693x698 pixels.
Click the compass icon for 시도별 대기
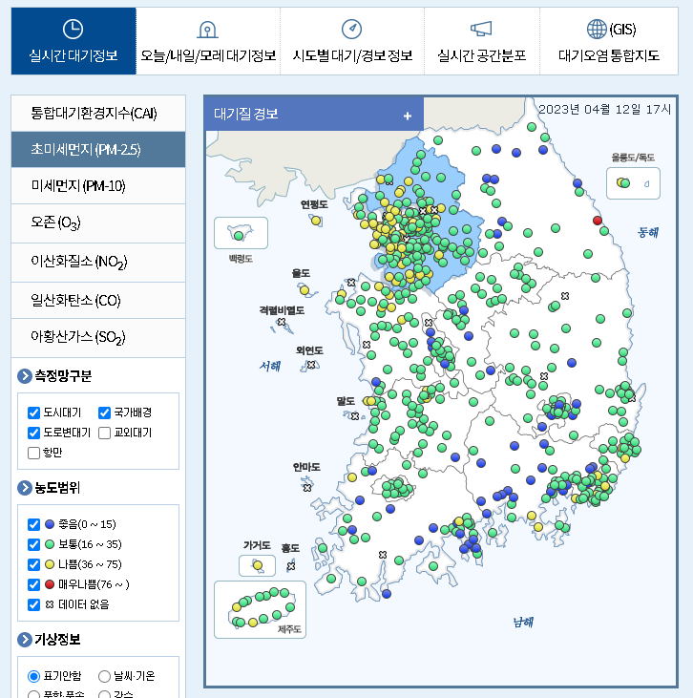coord(351,30)
